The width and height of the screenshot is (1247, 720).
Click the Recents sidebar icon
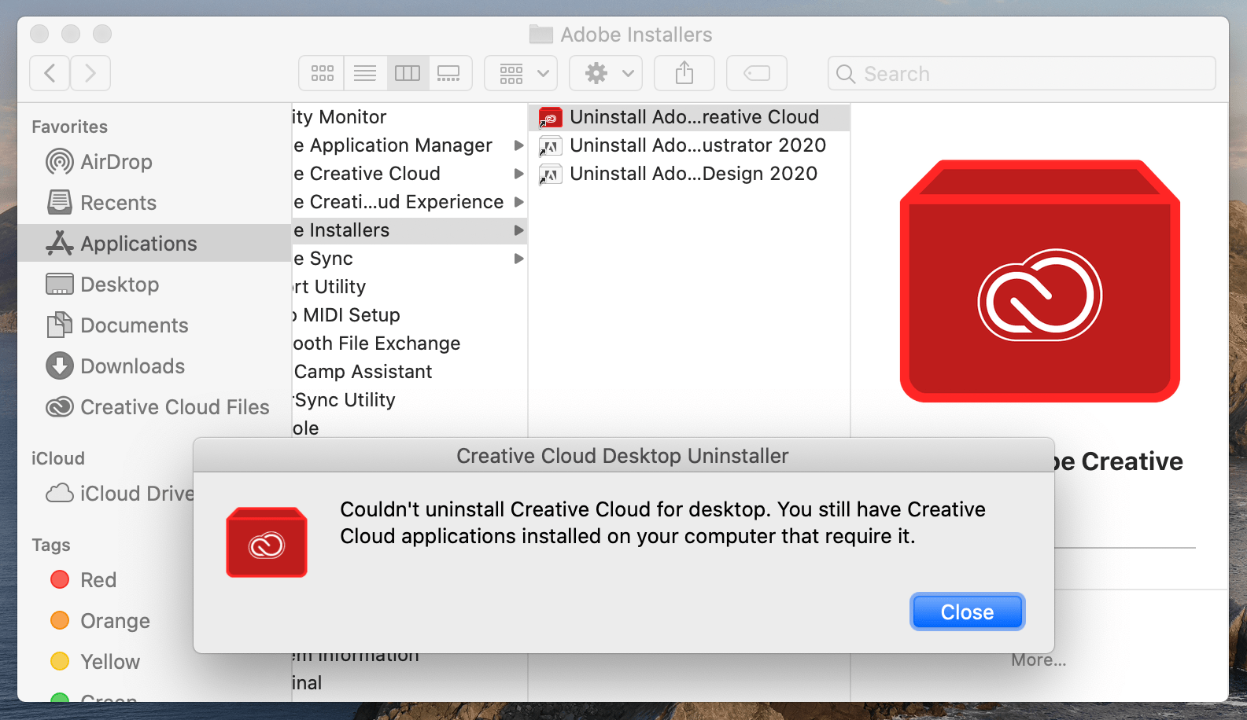[x=60, y=203]
